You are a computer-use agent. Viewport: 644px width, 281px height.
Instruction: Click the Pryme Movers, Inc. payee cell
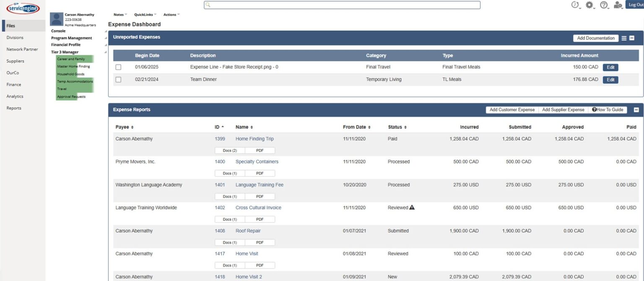135,162
